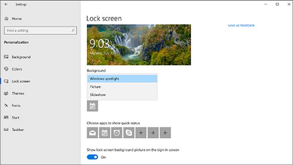
Task: Click the Calendar detailed status app icon
Action: [x=92, y=106]
